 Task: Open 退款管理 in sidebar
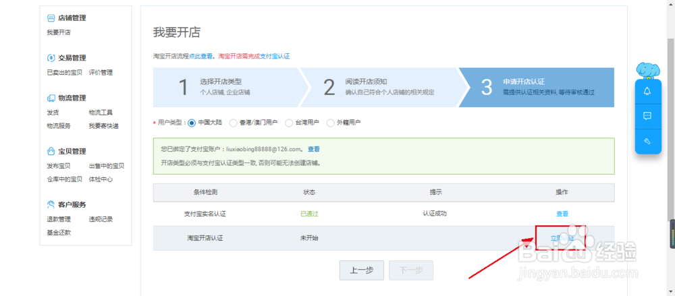[x=59, y=219]
